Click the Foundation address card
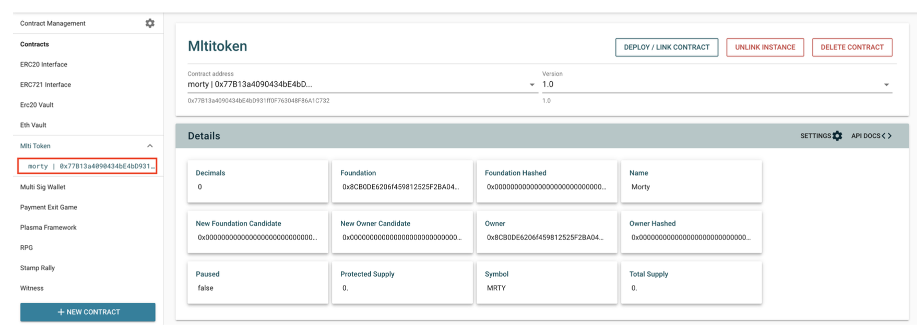The height and width of the screenshot is (333, 924). coord(402,181)
